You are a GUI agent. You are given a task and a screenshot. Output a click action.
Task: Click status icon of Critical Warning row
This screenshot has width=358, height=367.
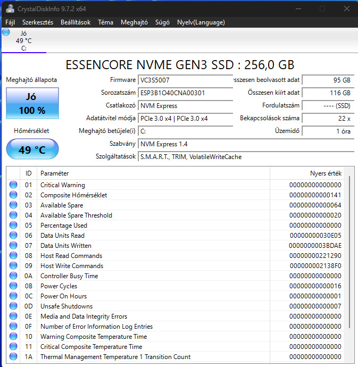coord(13,185)
